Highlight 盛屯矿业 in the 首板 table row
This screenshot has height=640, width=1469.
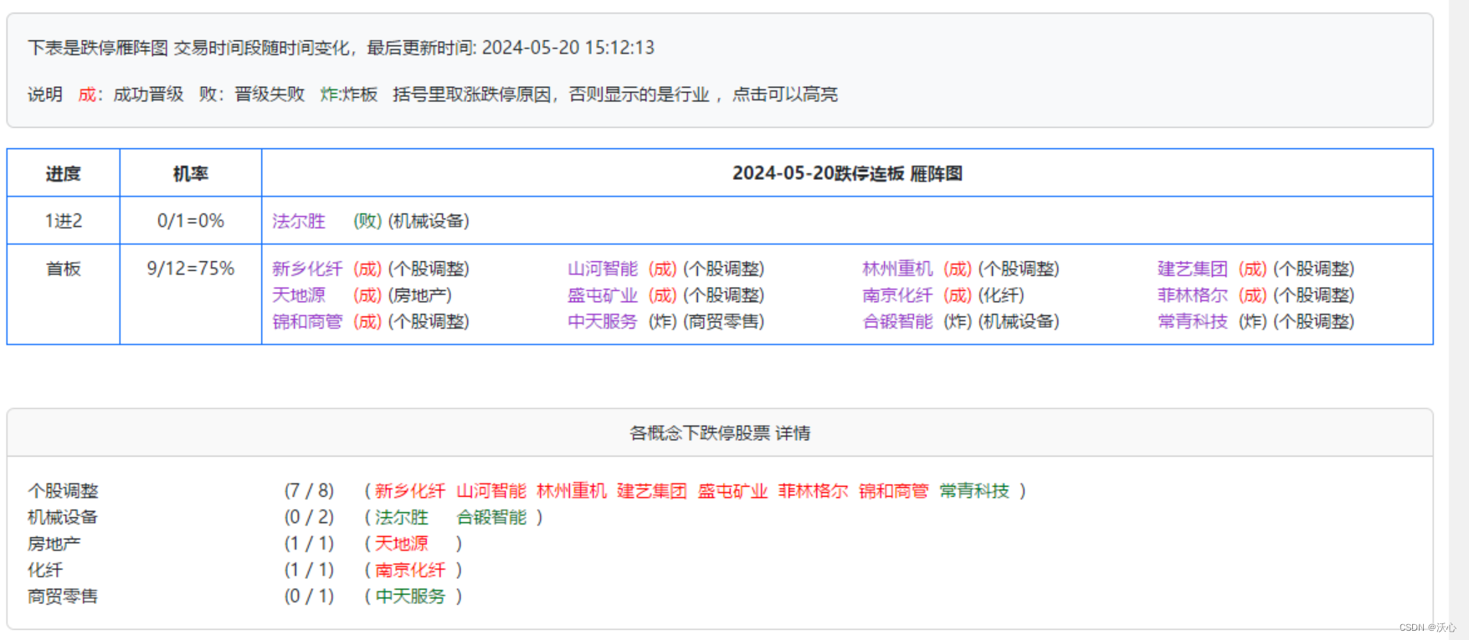(x=603, y=295)
